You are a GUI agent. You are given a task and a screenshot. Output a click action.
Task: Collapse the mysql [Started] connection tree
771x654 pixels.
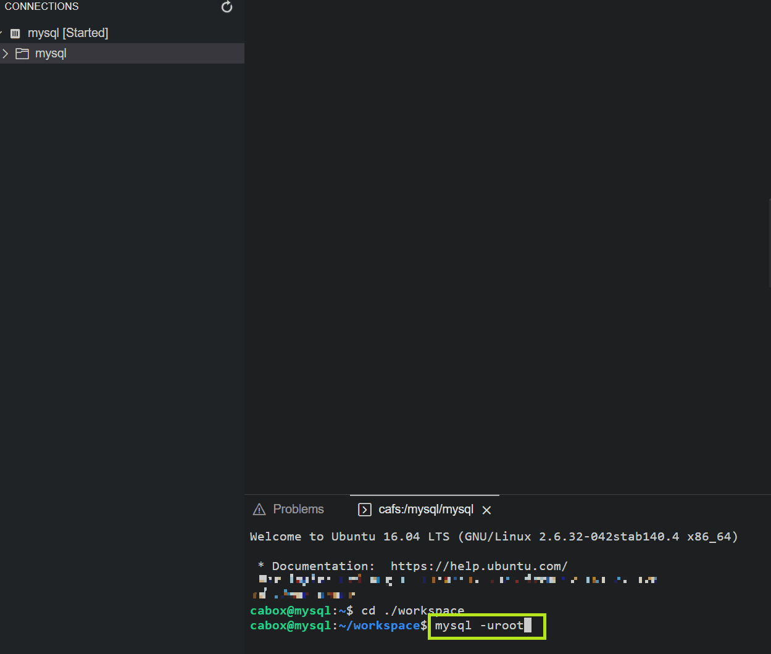(x=3, y=33)
